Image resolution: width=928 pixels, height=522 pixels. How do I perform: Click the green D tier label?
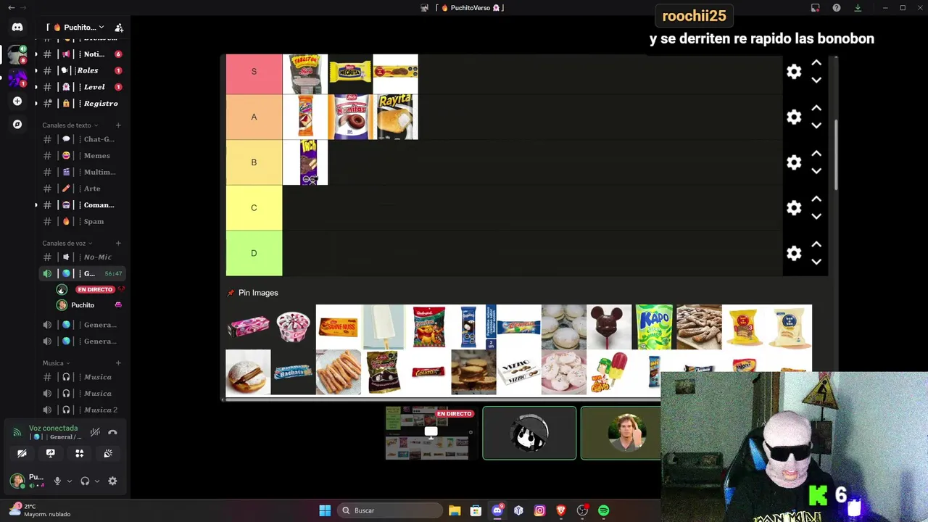[x=254, y=253]
